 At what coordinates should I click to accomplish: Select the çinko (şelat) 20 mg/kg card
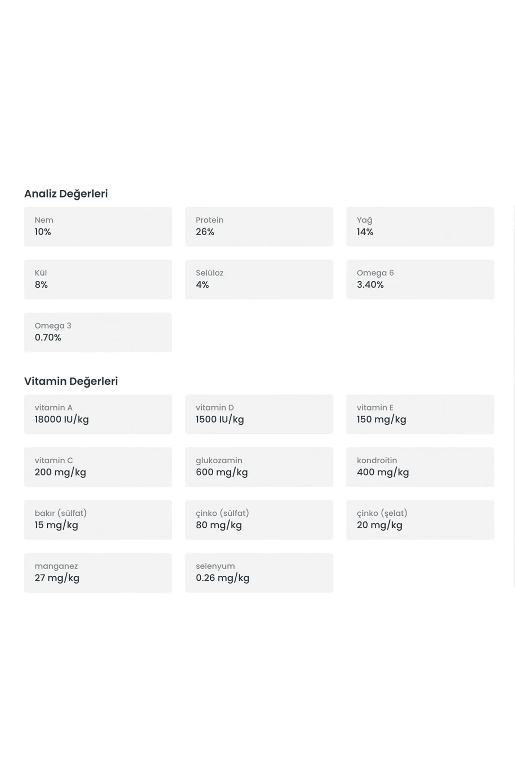420,520
